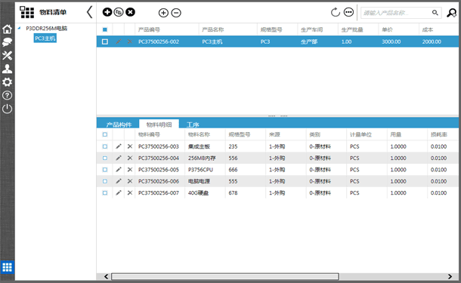Delete the 集成主板 material row
This screenshot has width=461, height=283.
coord(130,146)
